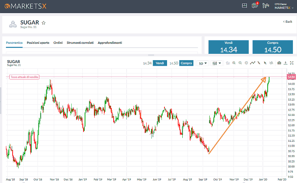Click the large Compra 14.50 button
This screenshot has height=183, width=297.
(x=272, y=47)
